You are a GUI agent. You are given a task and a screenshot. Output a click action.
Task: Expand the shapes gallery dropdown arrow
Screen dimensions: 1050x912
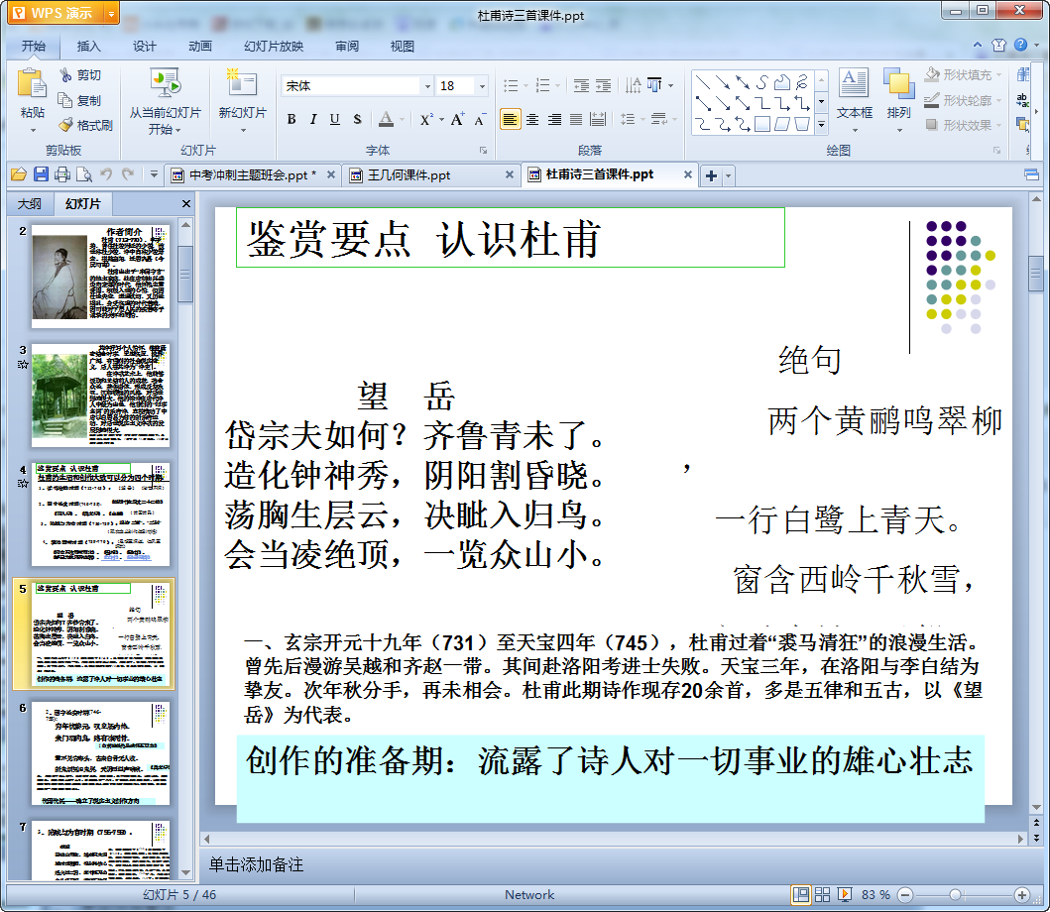point(822,125)
